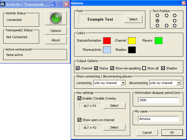Close the Options dialog window
The image size is (187, 140).
click(184, 3)
